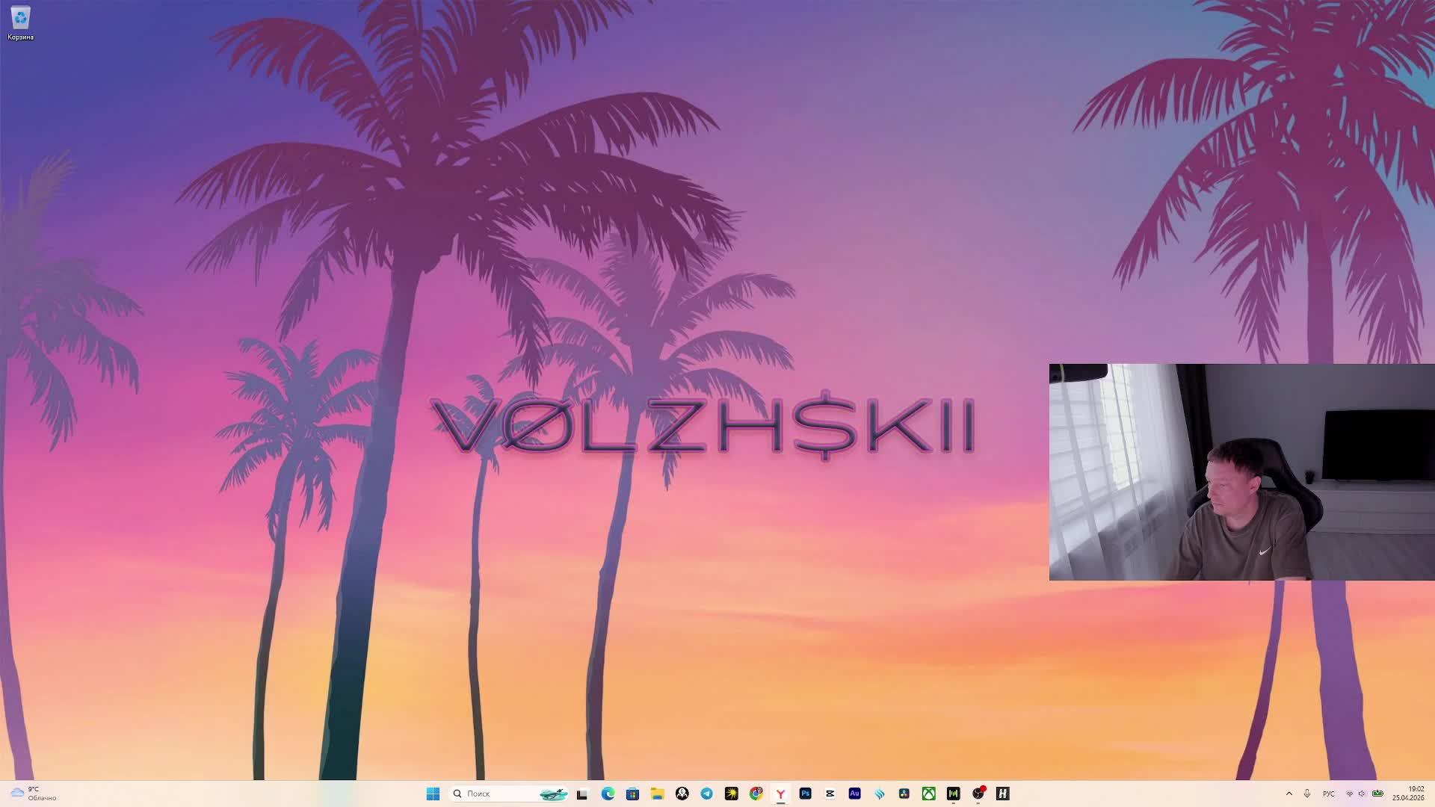1435x807 pixels.
Task: Open Microsoft Edge from the taskbar
Action: 608,794
